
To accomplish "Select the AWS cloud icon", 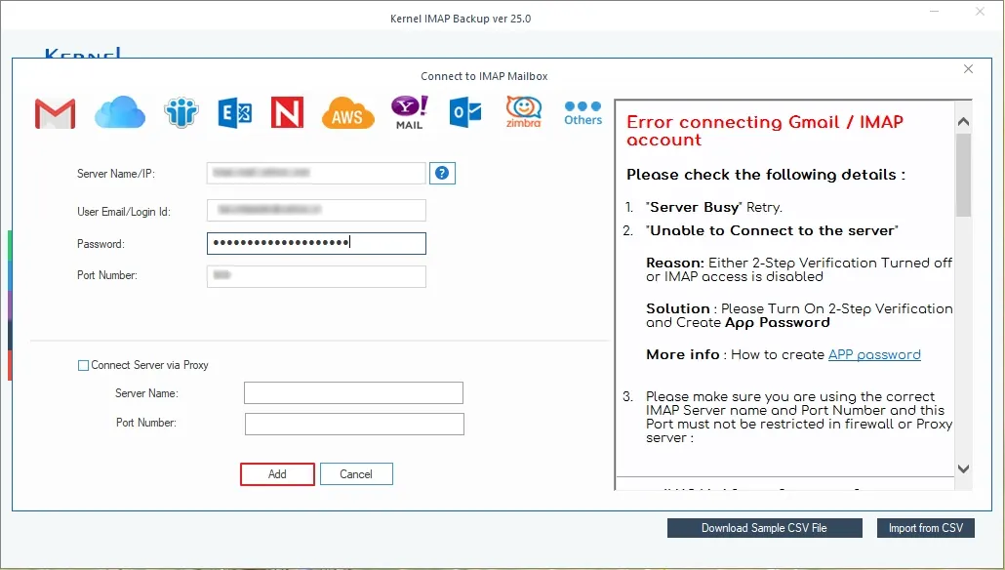I will 347,113.
